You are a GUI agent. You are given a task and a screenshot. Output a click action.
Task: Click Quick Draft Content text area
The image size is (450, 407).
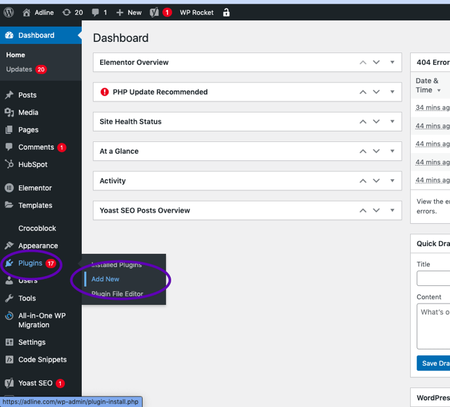tap(434, 326)
